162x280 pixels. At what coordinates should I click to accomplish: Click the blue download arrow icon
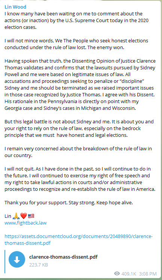17,259
